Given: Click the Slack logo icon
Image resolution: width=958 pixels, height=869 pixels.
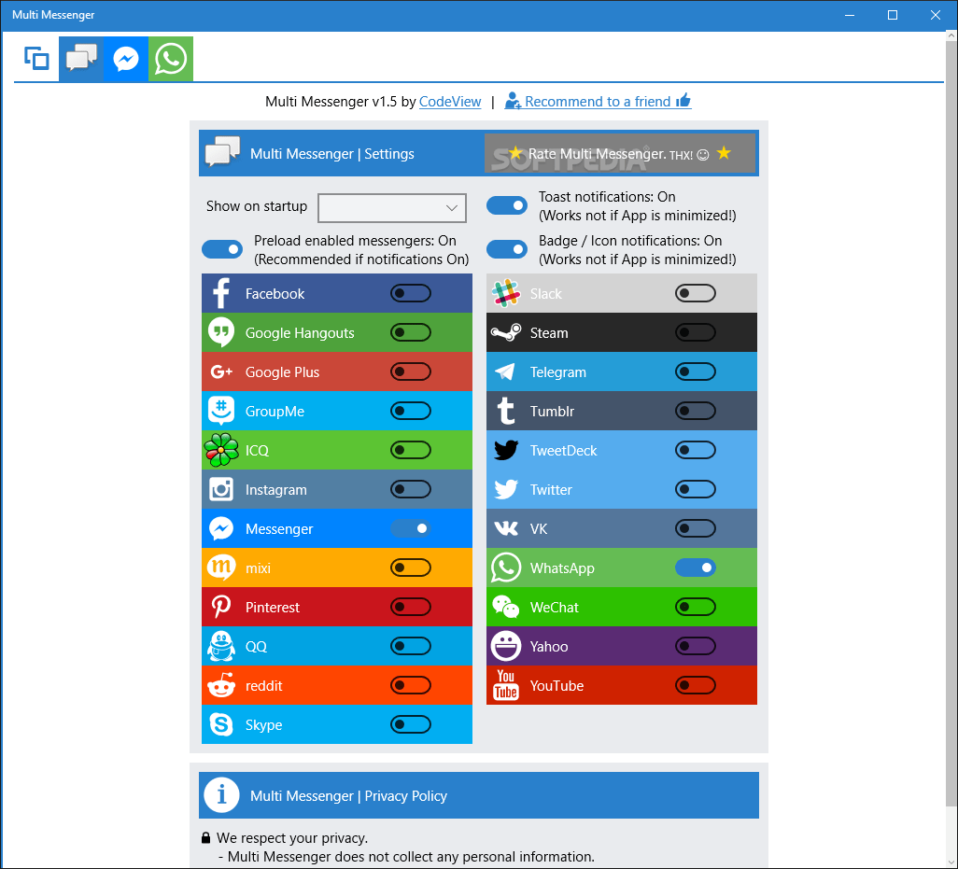Looking at the screenshot, I should [x=506, y=293].
